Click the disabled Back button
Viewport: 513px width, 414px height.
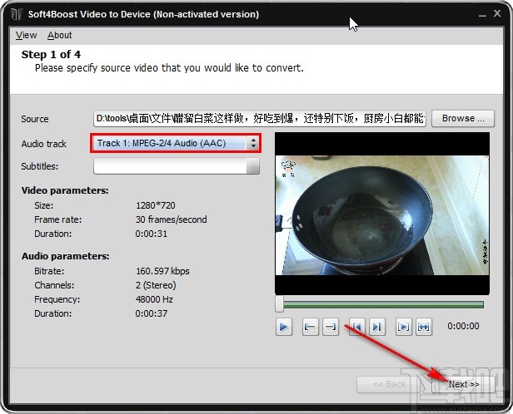click(389, 384)
